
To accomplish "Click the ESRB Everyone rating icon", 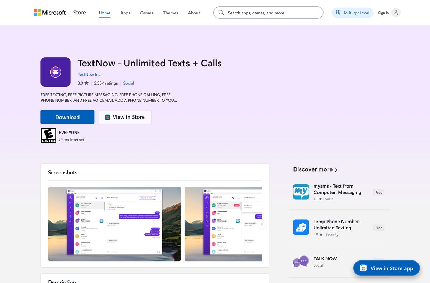I will tap(48, 136).
